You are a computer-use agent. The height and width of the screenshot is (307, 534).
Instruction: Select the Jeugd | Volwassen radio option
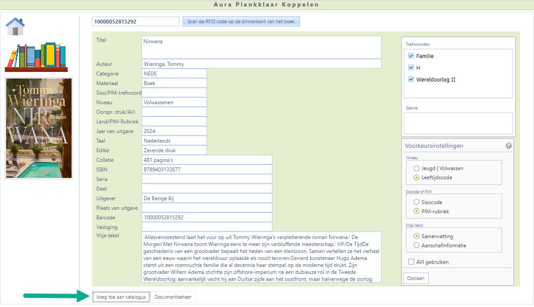pos(416,168)
